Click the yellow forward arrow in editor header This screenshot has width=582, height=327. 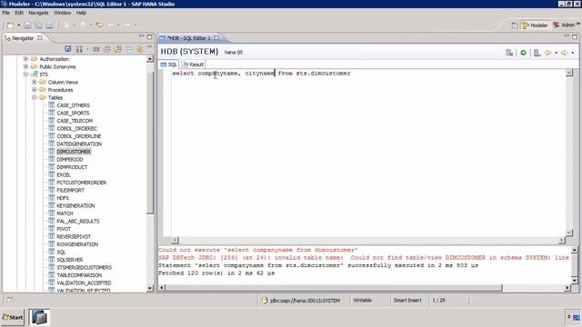[x=564, y=53]
